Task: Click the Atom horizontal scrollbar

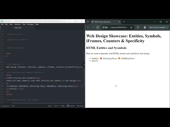Action: pyautogui.click(x=47, y=103)
